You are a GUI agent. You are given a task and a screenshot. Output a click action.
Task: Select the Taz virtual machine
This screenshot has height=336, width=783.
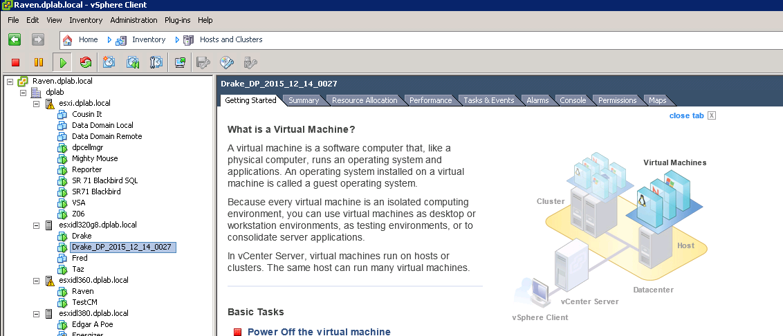coord(78,269)
